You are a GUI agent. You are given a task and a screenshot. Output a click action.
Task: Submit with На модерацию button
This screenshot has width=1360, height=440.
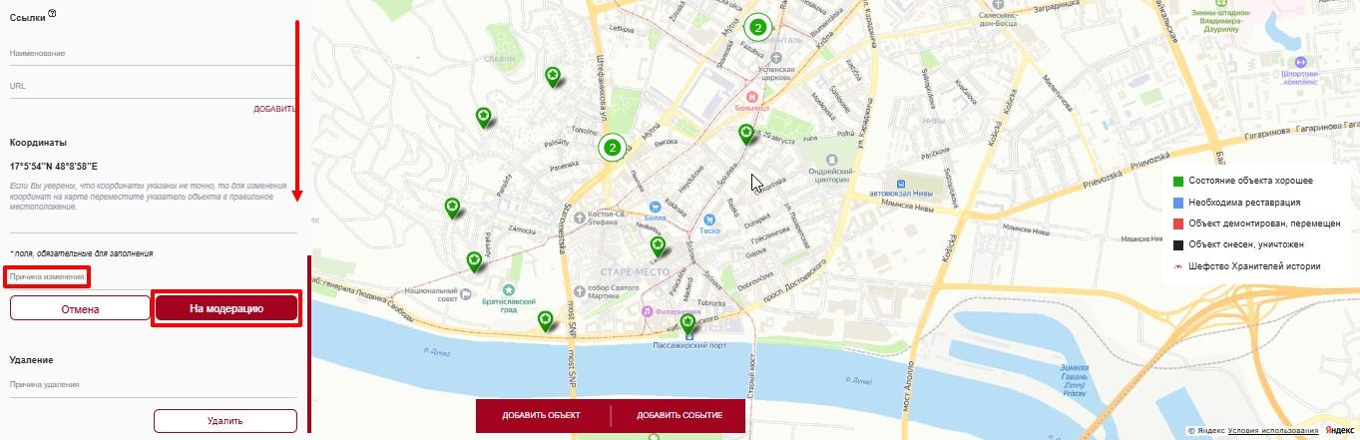point(227,309)
